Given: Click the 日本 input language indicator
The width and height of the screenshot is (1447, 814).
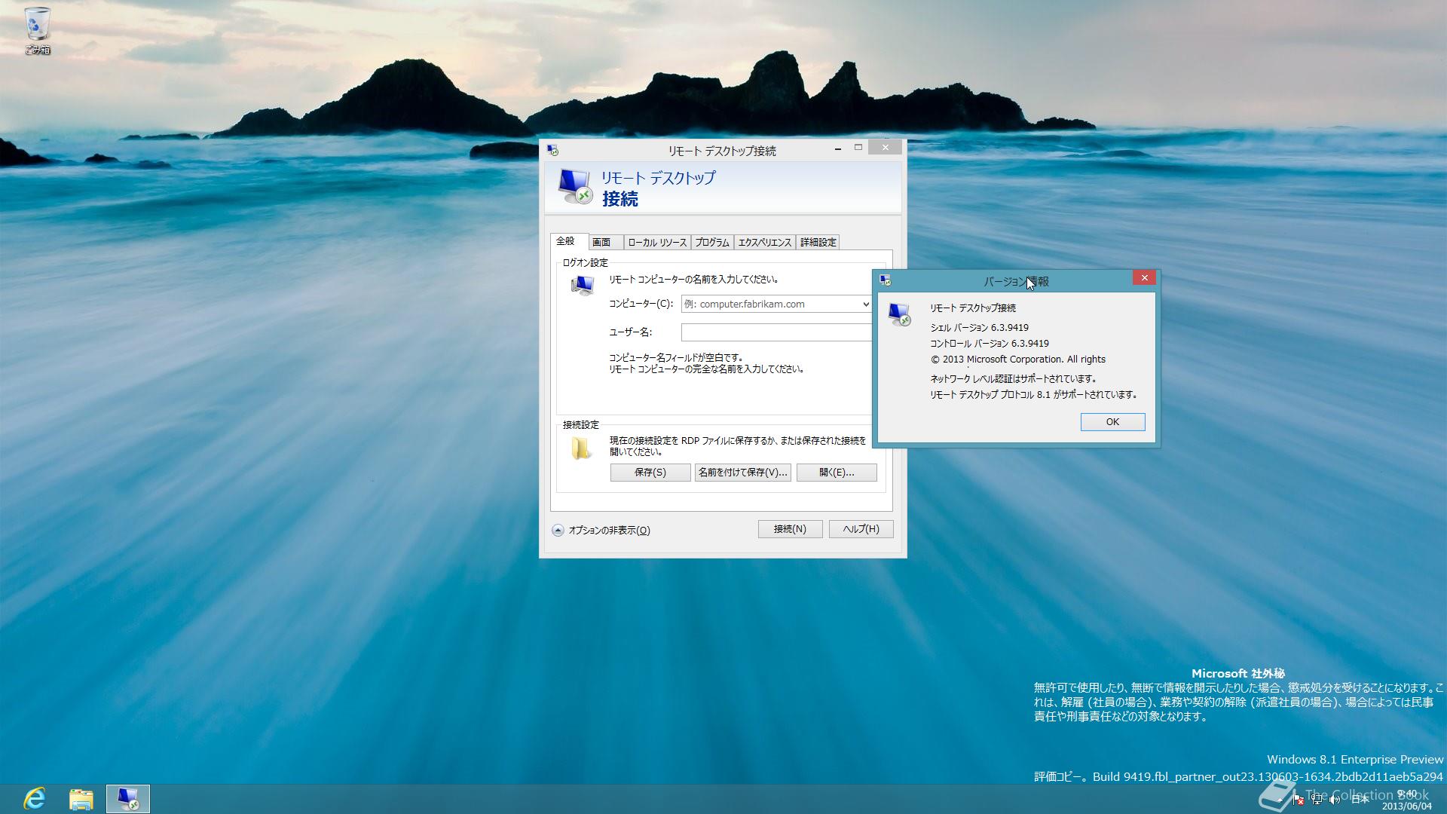Looking at the screenshot, I should pos(1360,800).
